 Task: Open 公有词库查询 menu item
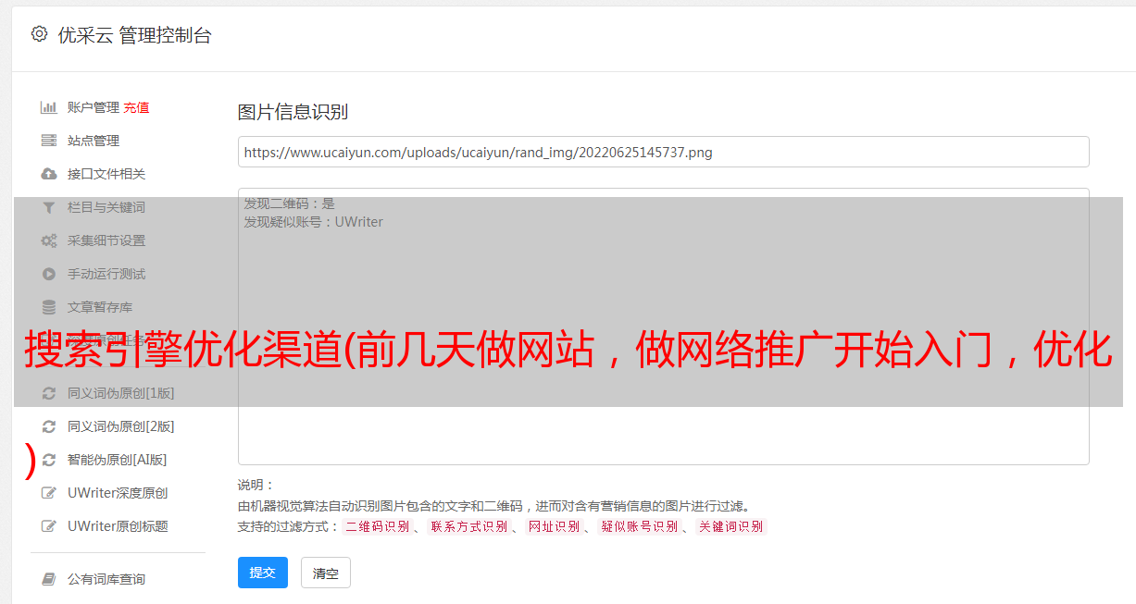click(x=106, y=579)
